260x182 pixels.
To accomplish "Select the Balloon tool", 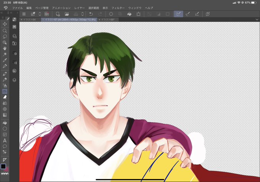I will click(5, 146).
